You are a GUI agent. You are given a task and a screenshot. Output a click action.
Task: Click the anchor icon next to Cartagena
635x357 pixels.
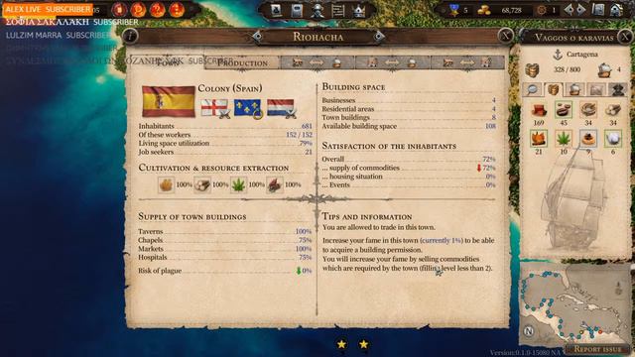pyautogui.click(x=558, y=54)
